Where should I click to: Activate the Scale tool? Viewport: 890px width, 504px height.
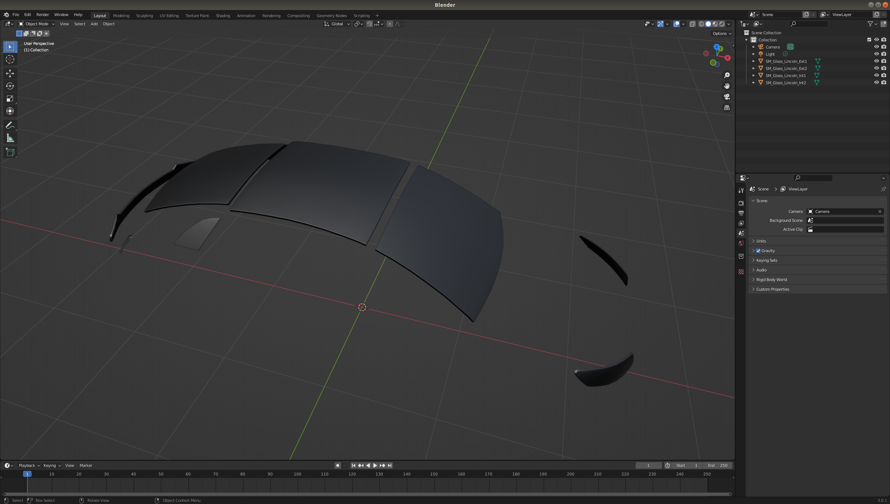(x=10, y=98)
